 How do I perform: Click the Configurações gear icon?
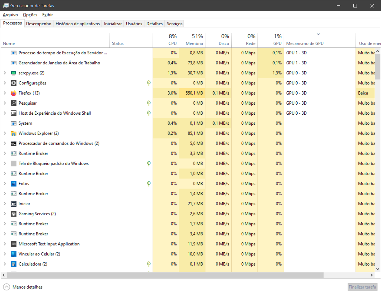pyautogui.click(x=14, y=83)
